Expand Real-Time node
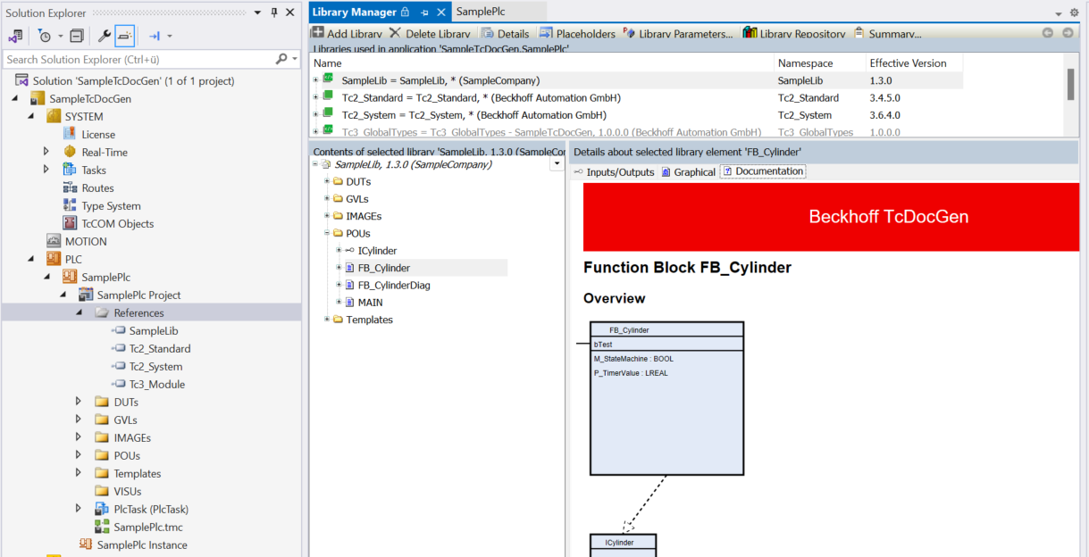Screen dimensions: 1089x557 [46, 152]
